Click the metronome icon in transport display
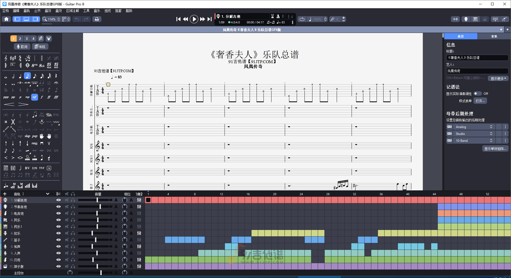The image size is (511, 278). tap(278, 16)
